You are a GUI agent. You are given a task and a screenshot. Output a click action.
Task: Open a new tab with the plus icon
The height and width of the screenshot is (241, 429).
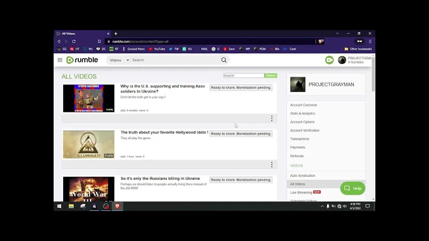pos(116,33)
